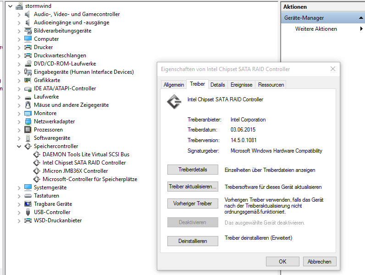Open the Ereignisse tab
The width and height of the screenshot is (365, 275).
(x=241, y=85)
